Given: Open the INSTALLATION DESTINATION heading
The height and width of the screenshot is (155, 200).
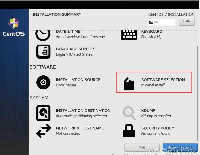Looking at the screenshot, I should pyautogui.click(x=83, y=111).
